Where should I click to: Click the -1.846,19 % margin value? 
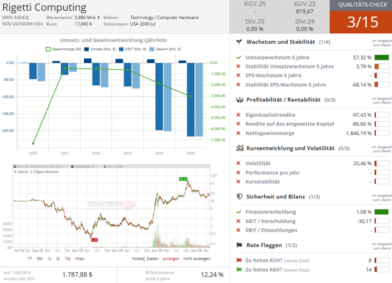[358, 133]
